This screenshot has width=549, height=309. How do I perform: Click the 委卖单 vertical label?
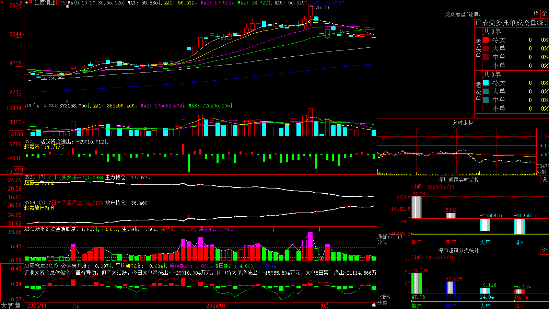tap(478, 92)
